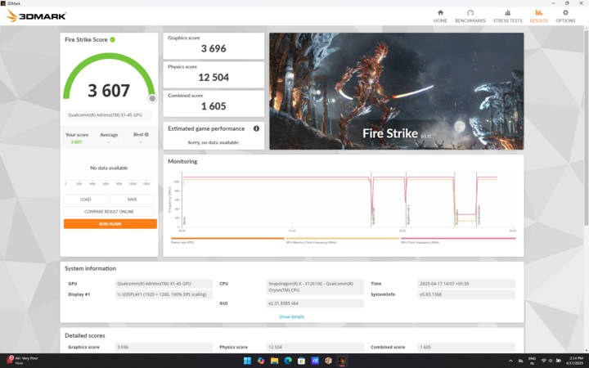
Task: Switch to Stress Tests tab
Action: click(x=507, y=16)
